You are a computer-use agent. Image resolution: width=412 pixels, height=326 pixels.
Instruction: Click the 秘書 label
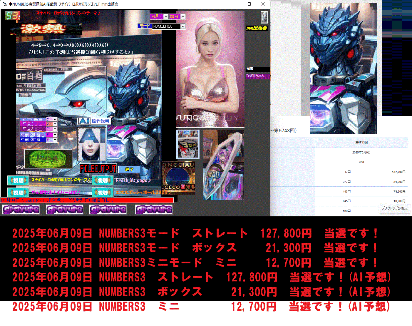tap(257, 69)
